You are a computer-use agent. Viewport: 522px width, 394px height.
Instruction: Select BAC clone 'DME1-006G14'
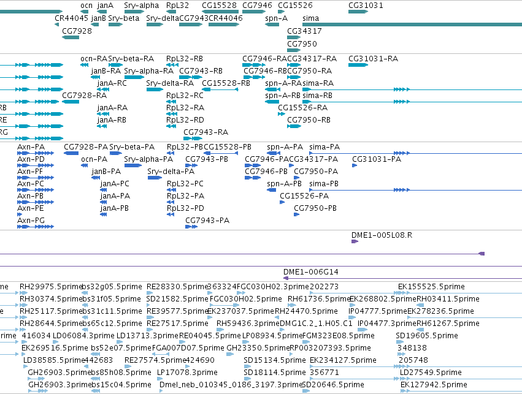click(311, 272)
